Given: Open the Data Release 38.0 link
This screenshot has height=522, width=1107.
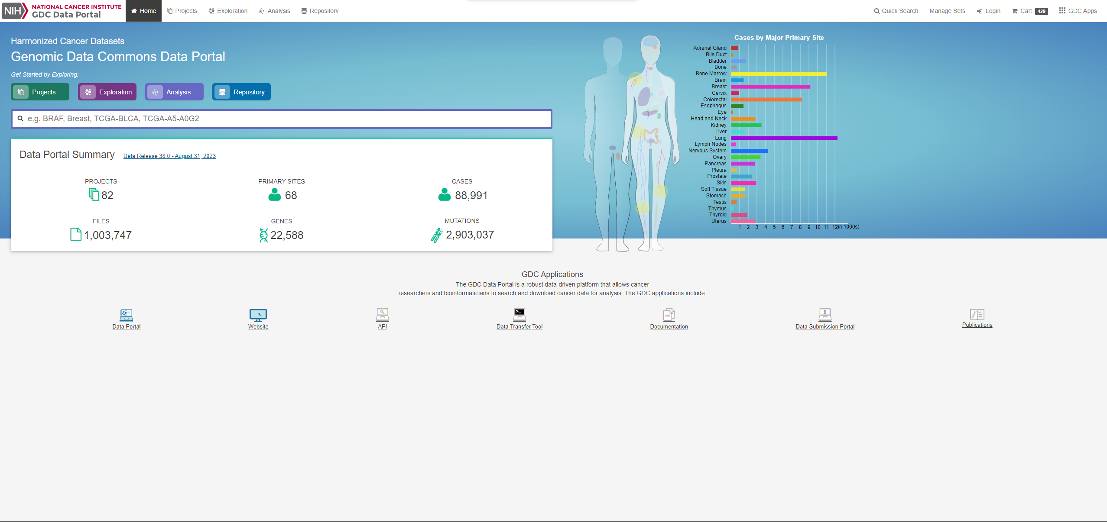Looking at the screenshot, I should coord(169,156).
